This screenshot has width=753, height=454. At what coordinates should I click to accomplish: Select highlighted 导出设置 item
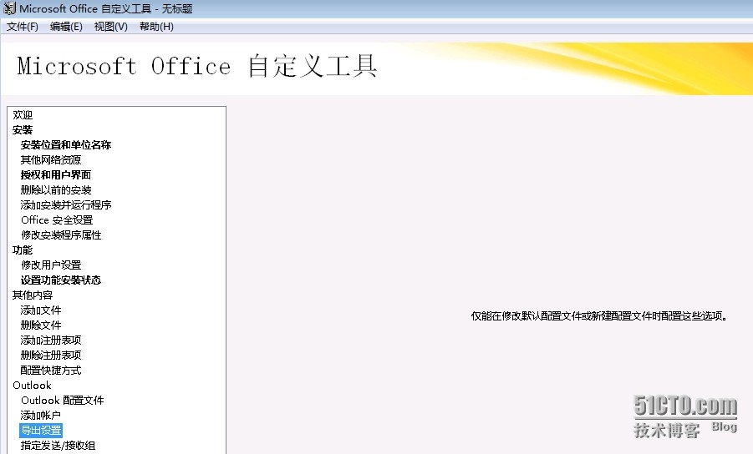41,430
